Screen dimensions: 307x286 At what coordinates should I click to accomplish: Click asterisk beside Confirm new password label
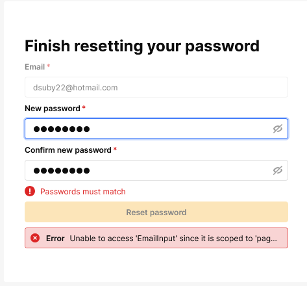coord(115,149)
